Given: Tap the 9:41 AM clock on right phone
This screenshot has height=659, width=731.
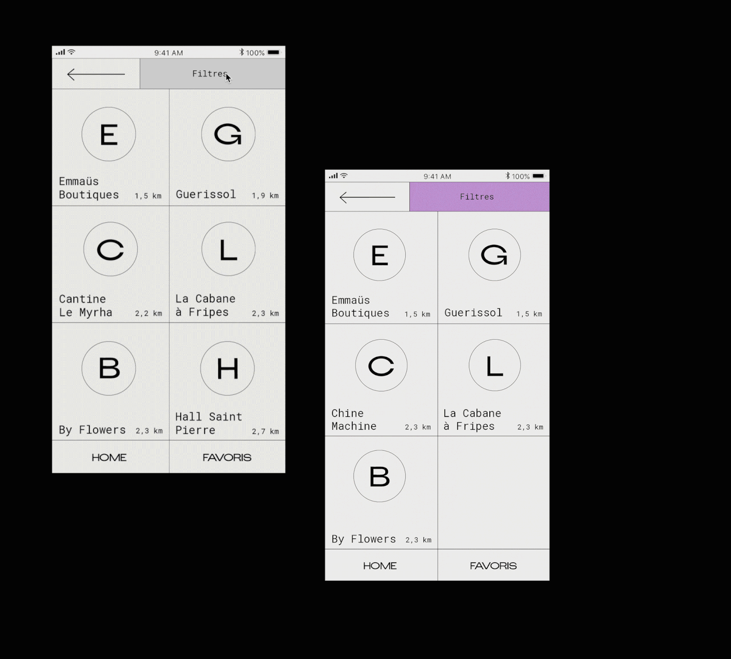Looking at the screenshot, I should pos(438,176).
